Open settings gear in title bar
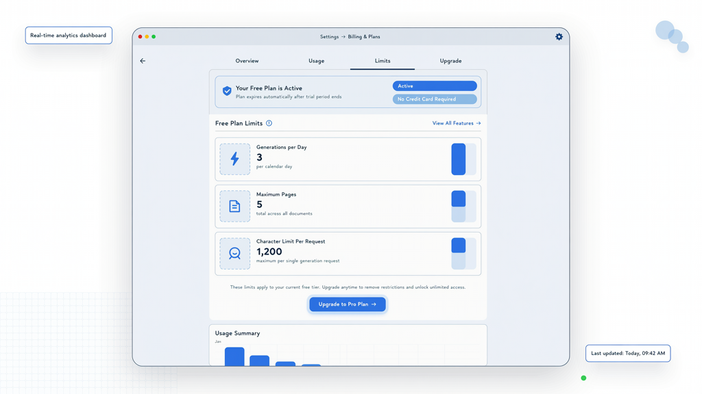Viewport: 702px width, 394px height. point(559,37)
